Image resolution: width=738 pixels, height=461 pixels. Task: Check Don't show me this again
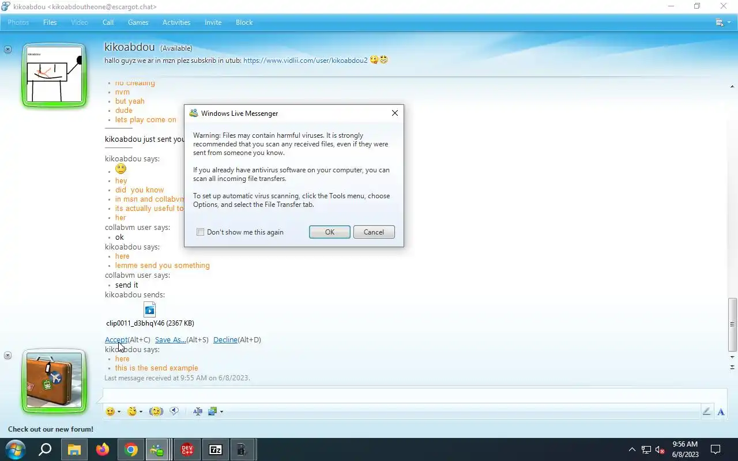point(201,232)
